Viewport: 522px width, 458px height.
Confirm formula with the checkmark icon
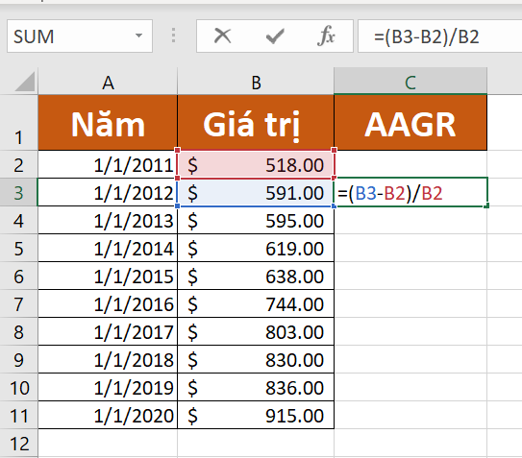275,36
